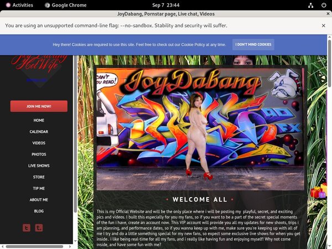Open the clock and calendar panel
The image size is (332, 249).
pos(165,5)
